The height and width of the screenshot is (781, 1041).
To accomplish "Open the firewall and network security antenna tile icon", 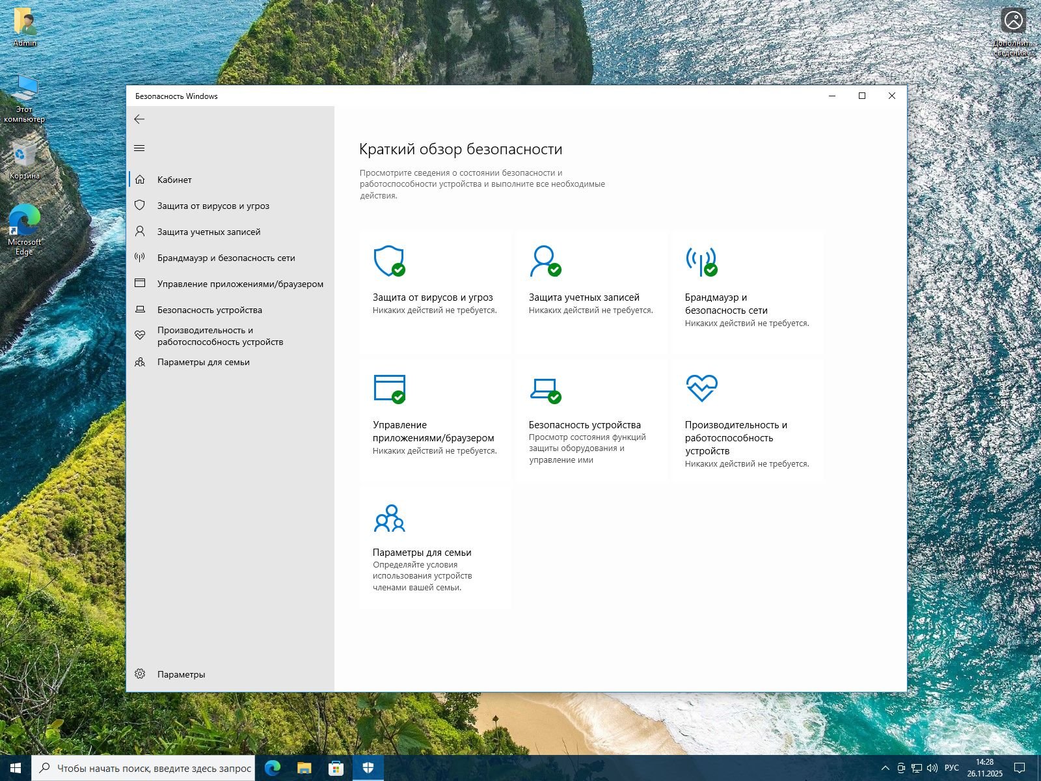I will pos(701,261).
